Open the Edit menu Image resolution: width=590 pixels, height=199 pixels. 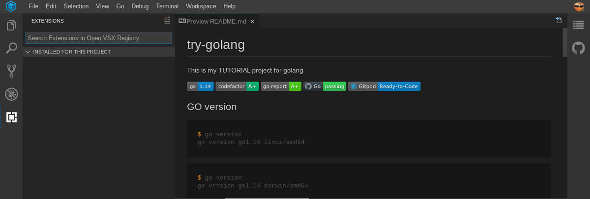click(51, 6)
